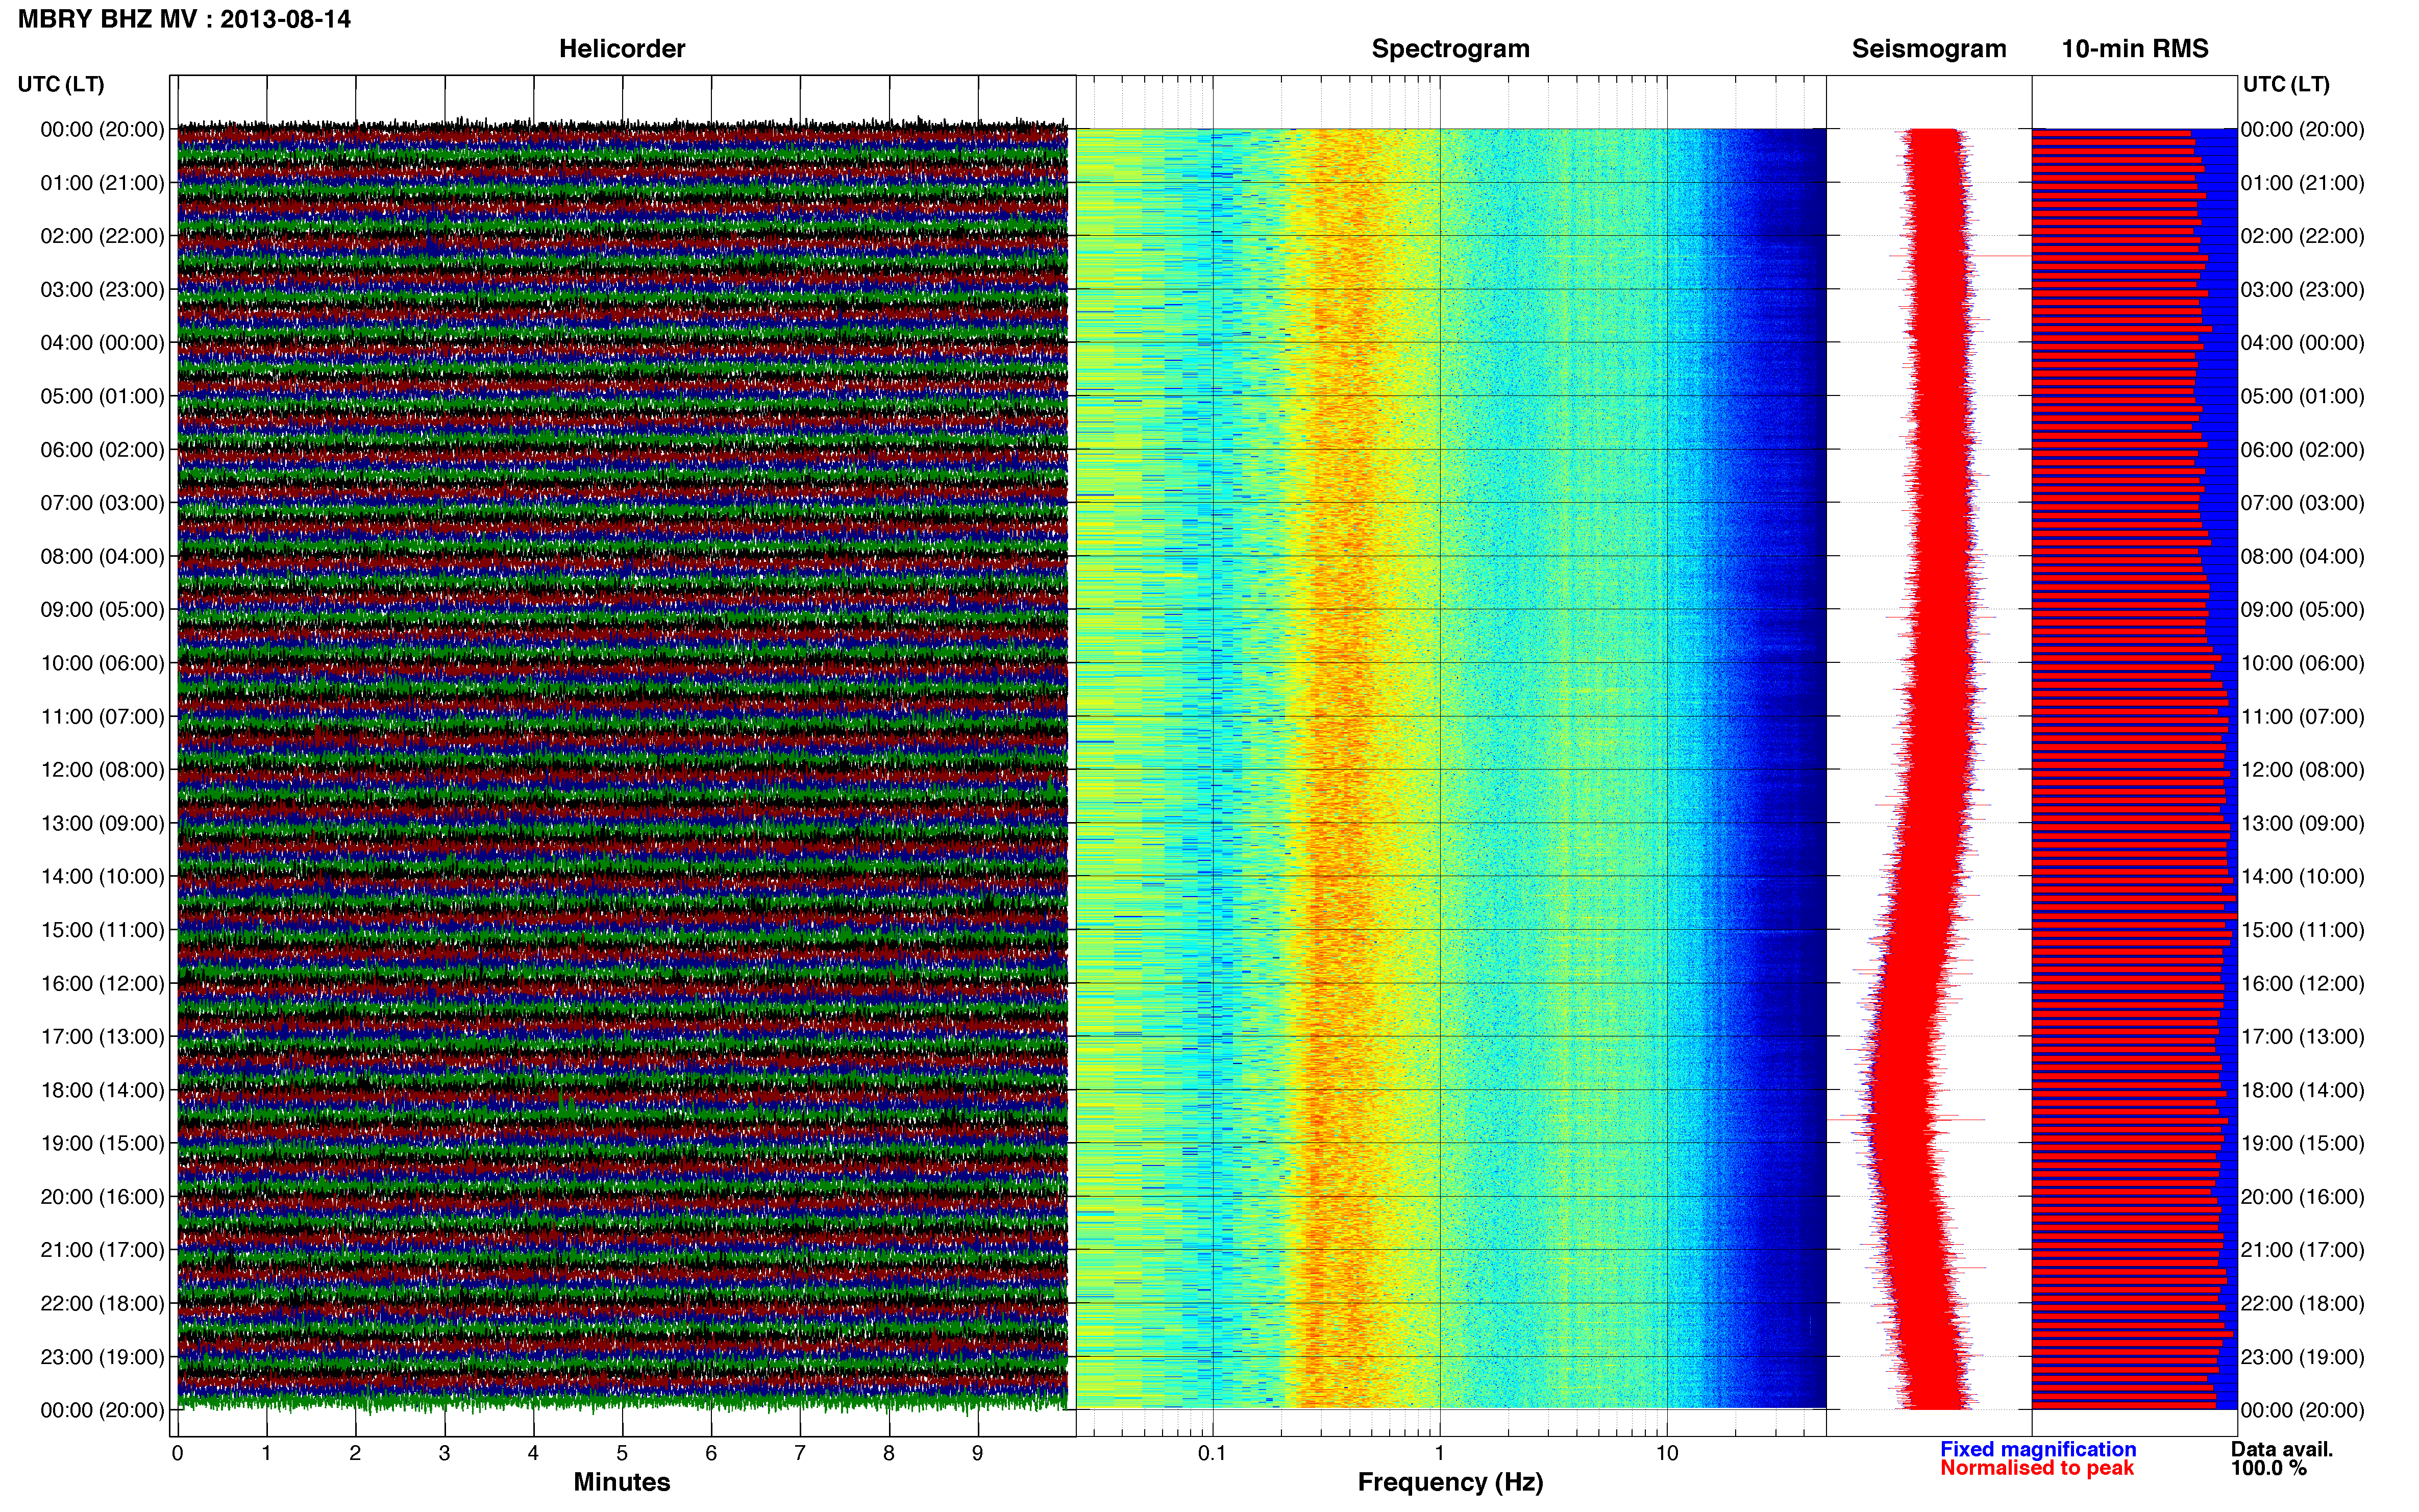Click minute tick label '9' on helicorder axis

coord(977,1453)
